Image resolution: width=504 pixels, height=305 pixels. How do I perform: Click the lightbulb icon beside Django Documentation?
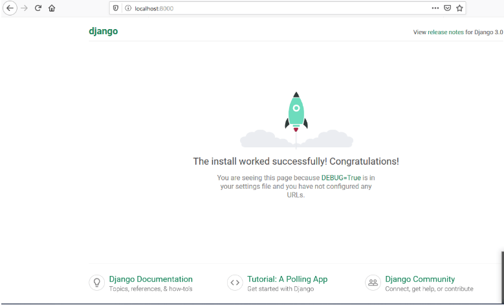click(x=97, y=282)
